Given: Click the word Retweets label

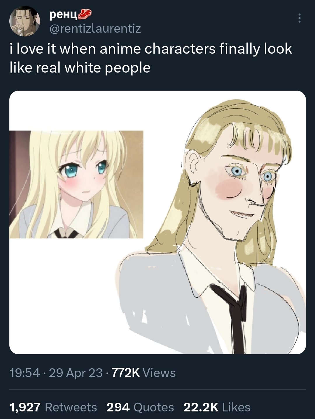Looking at the screenshot, I should tap(71, 407).
